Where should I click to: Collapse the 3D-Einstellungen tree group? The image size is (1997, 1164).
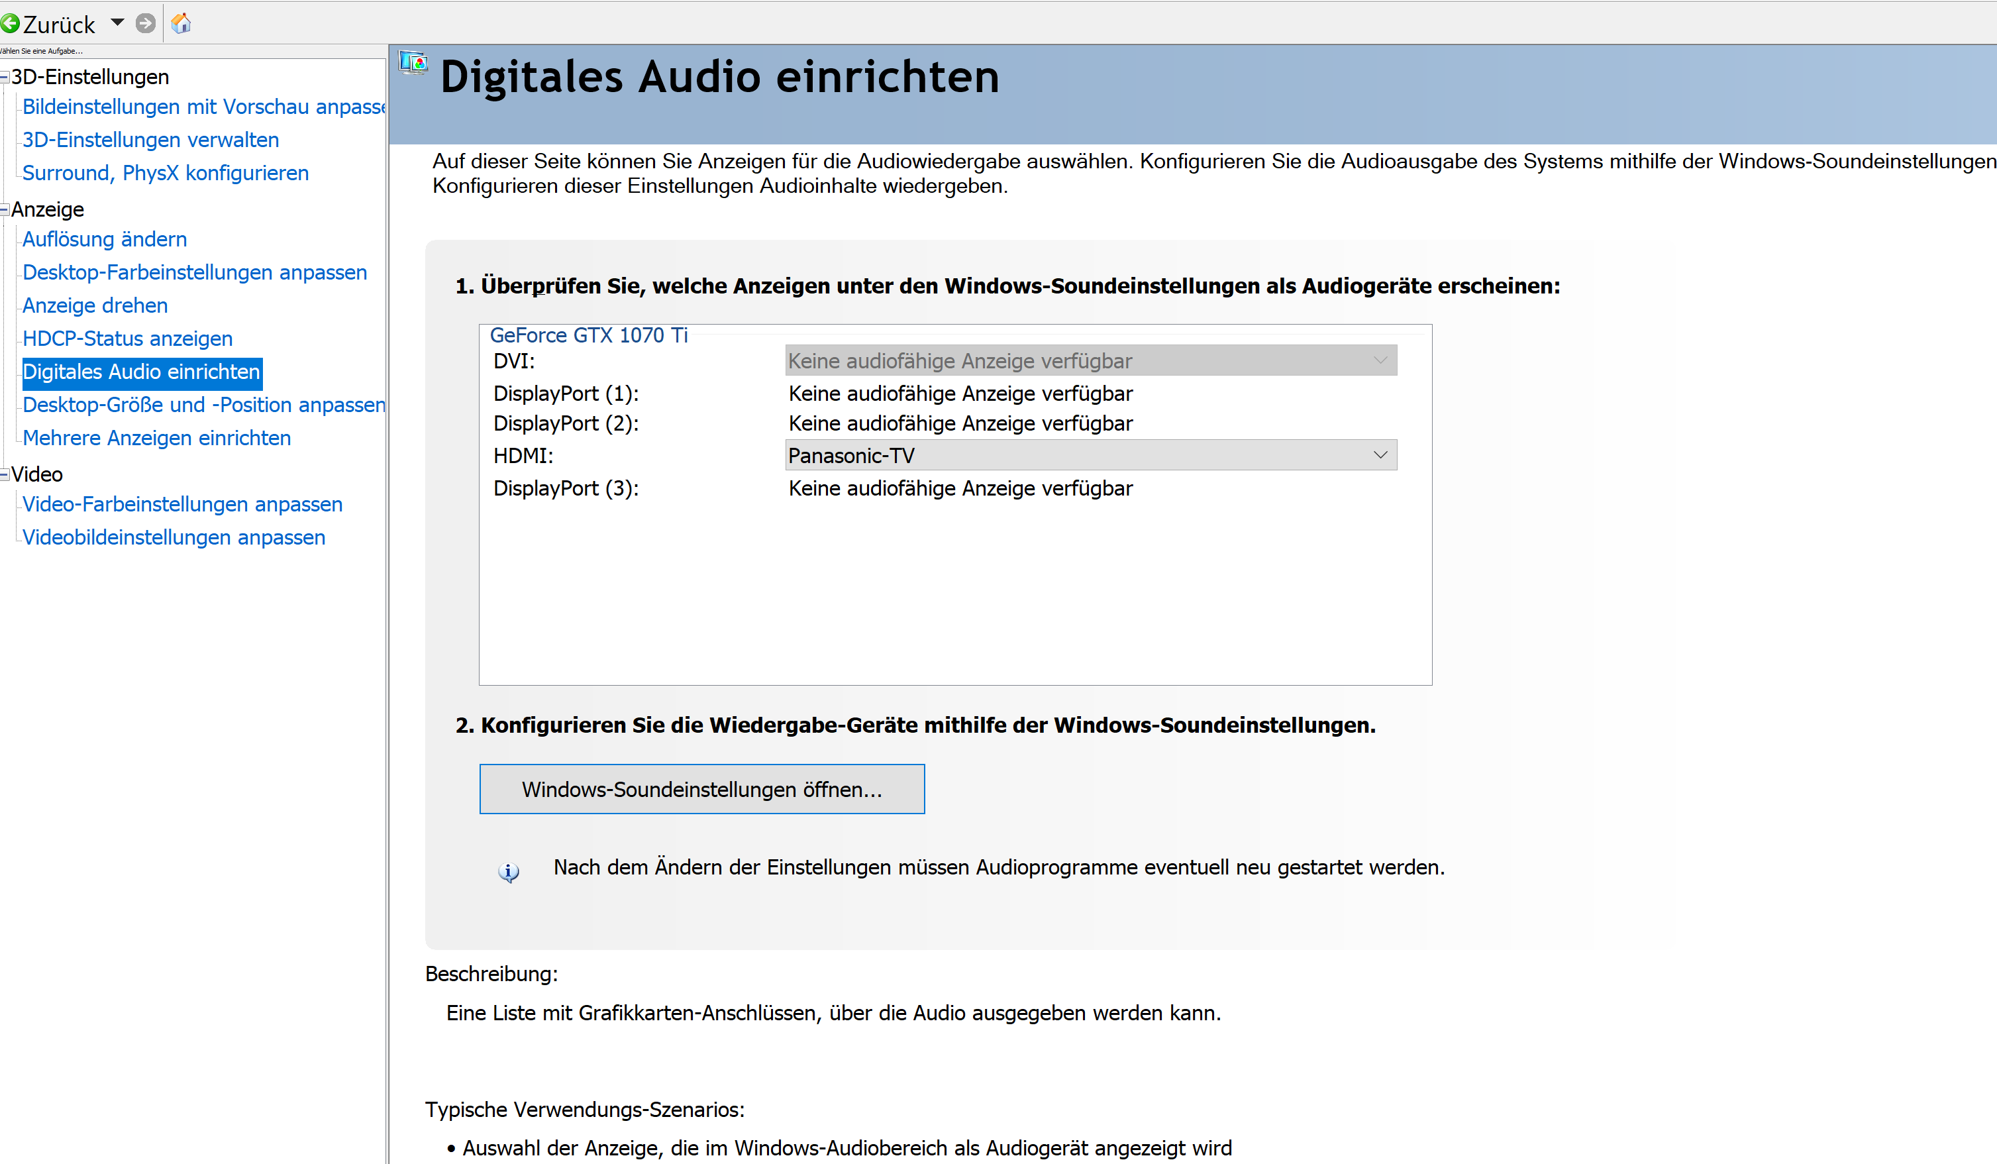tap(5, 78)
